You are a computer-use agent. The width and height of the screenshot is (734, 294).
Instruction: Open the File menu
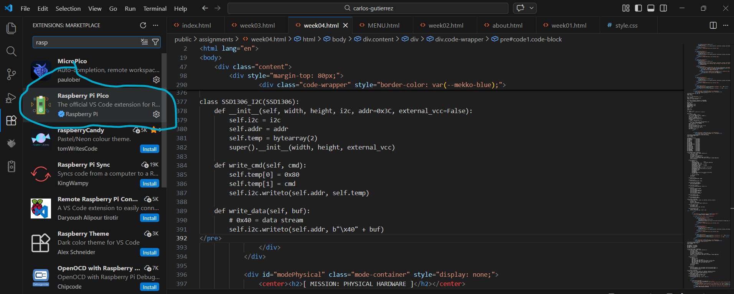25,8
